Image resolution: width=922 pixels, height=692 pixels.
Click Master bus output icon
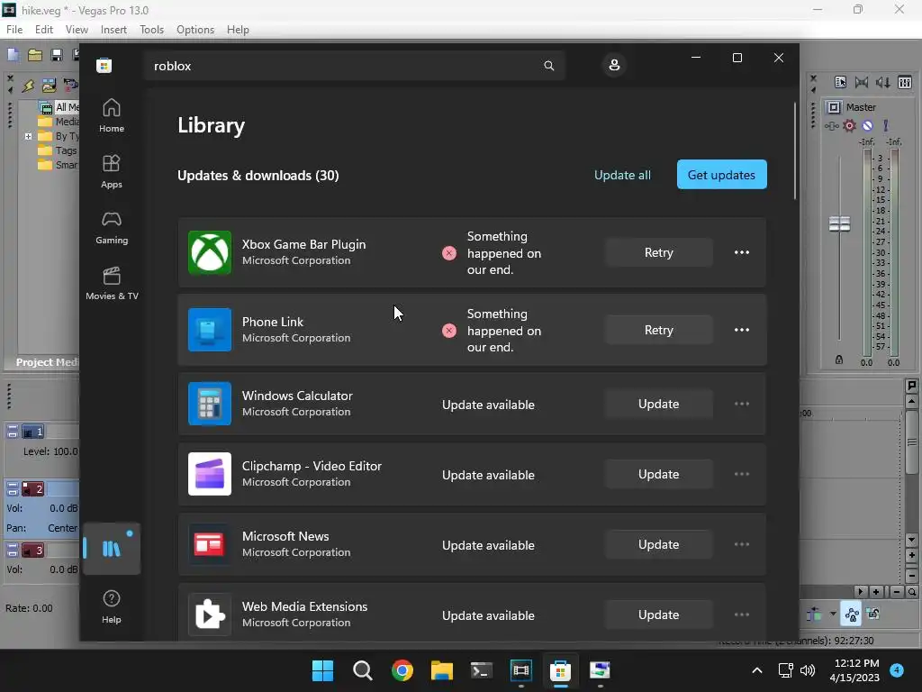click(x=834, y=107)
